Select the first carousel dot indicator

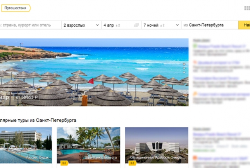pos(184,64)
